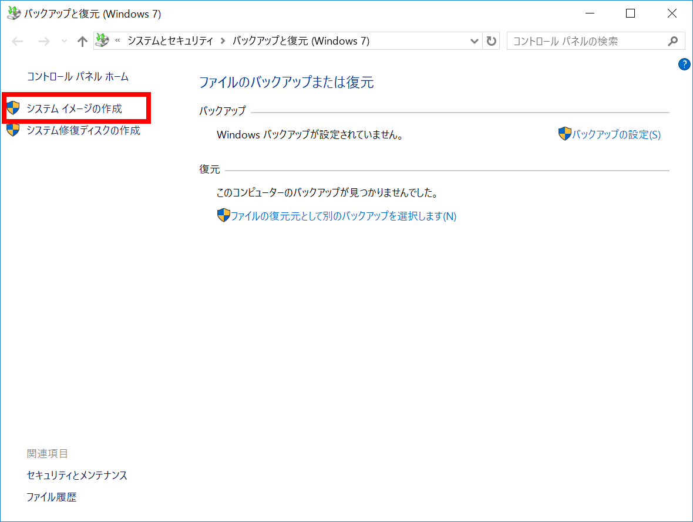This screenshot has width=693, height=522.
Task: Go up one level with Up arrow
Action: click(x=82, y=42)
